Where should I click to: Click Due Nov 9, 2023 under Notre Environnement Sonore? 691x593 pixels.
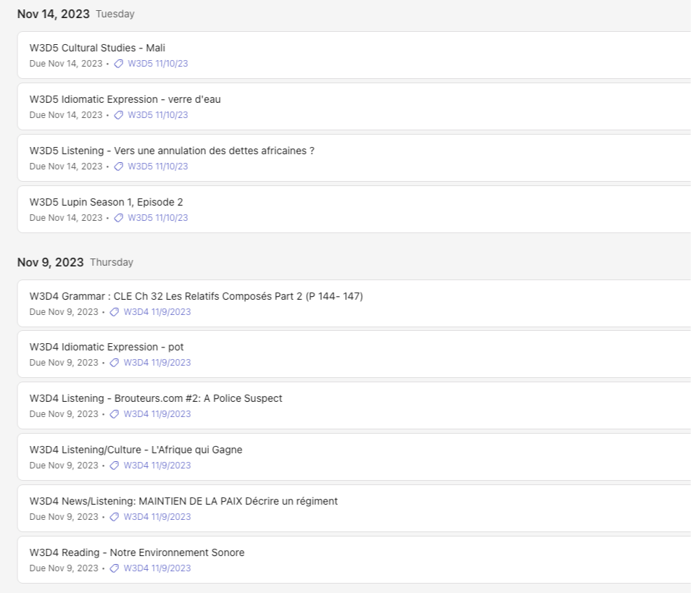64,569
